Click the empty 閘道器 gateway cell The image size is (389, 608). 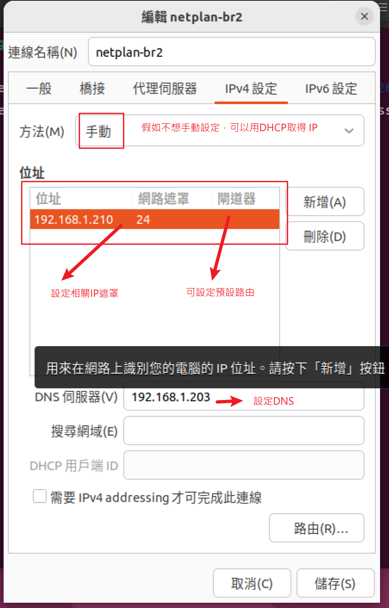tap(245, 219)
